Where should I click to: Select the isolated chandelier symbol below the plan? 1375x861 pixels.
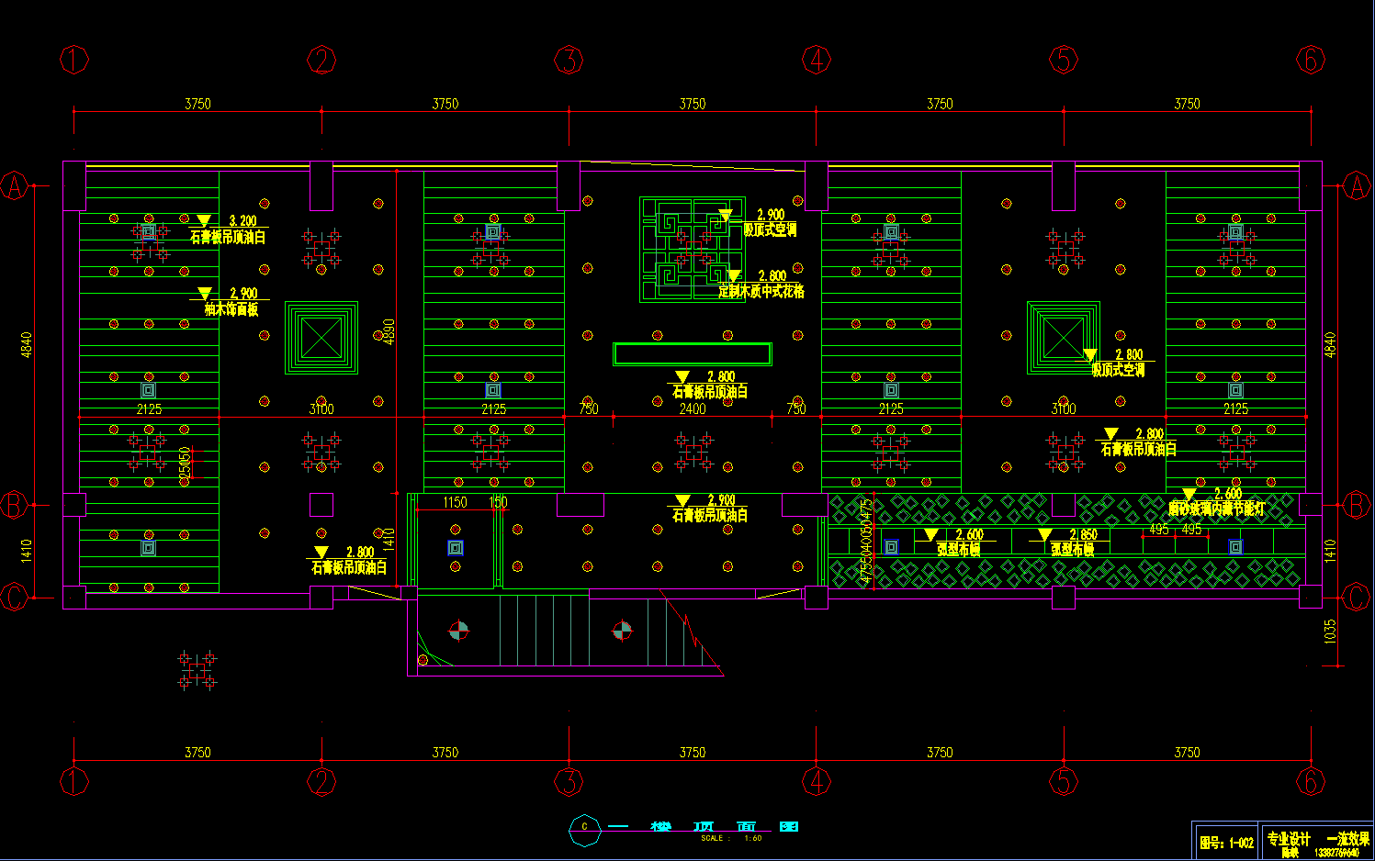pyautogui.click(x=197, y=670)
